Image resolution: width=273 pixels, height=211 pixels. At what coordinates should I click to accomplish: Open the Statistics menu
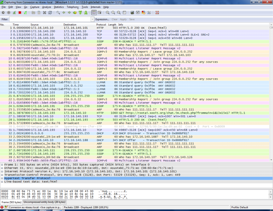[59, 7]
